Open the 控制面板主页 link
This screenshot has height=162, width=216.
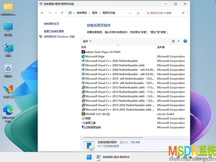tap(51, 24)
